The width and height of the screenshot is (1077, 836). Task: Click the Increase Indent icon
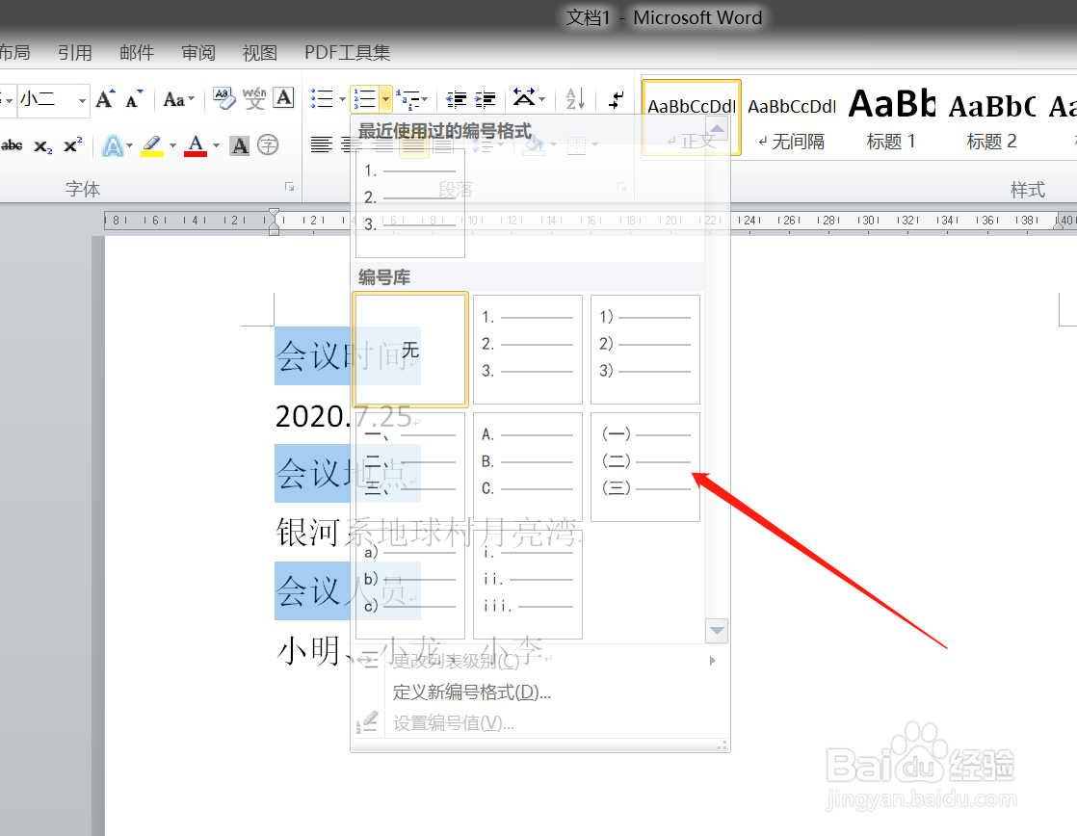pos(485,99)
